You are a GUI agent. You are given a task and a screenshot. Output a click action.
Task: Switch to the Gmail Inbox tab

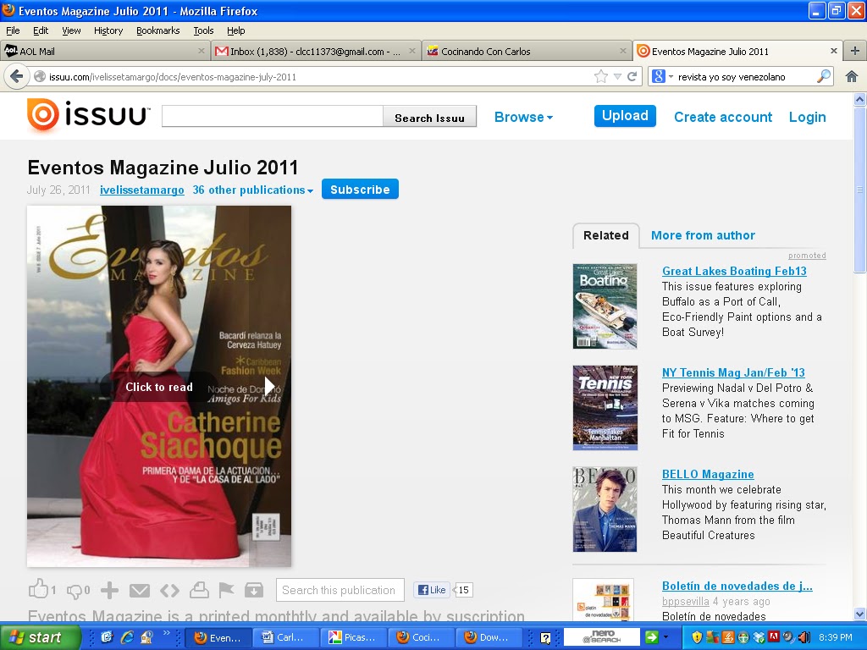[x=315, y=52]
